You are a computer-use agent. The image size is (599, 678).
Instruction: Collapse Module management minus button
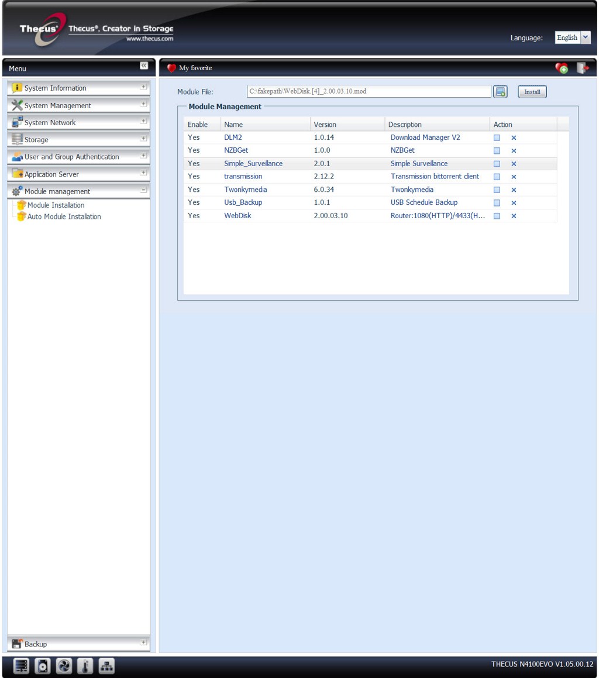click(x=143, y=190)
